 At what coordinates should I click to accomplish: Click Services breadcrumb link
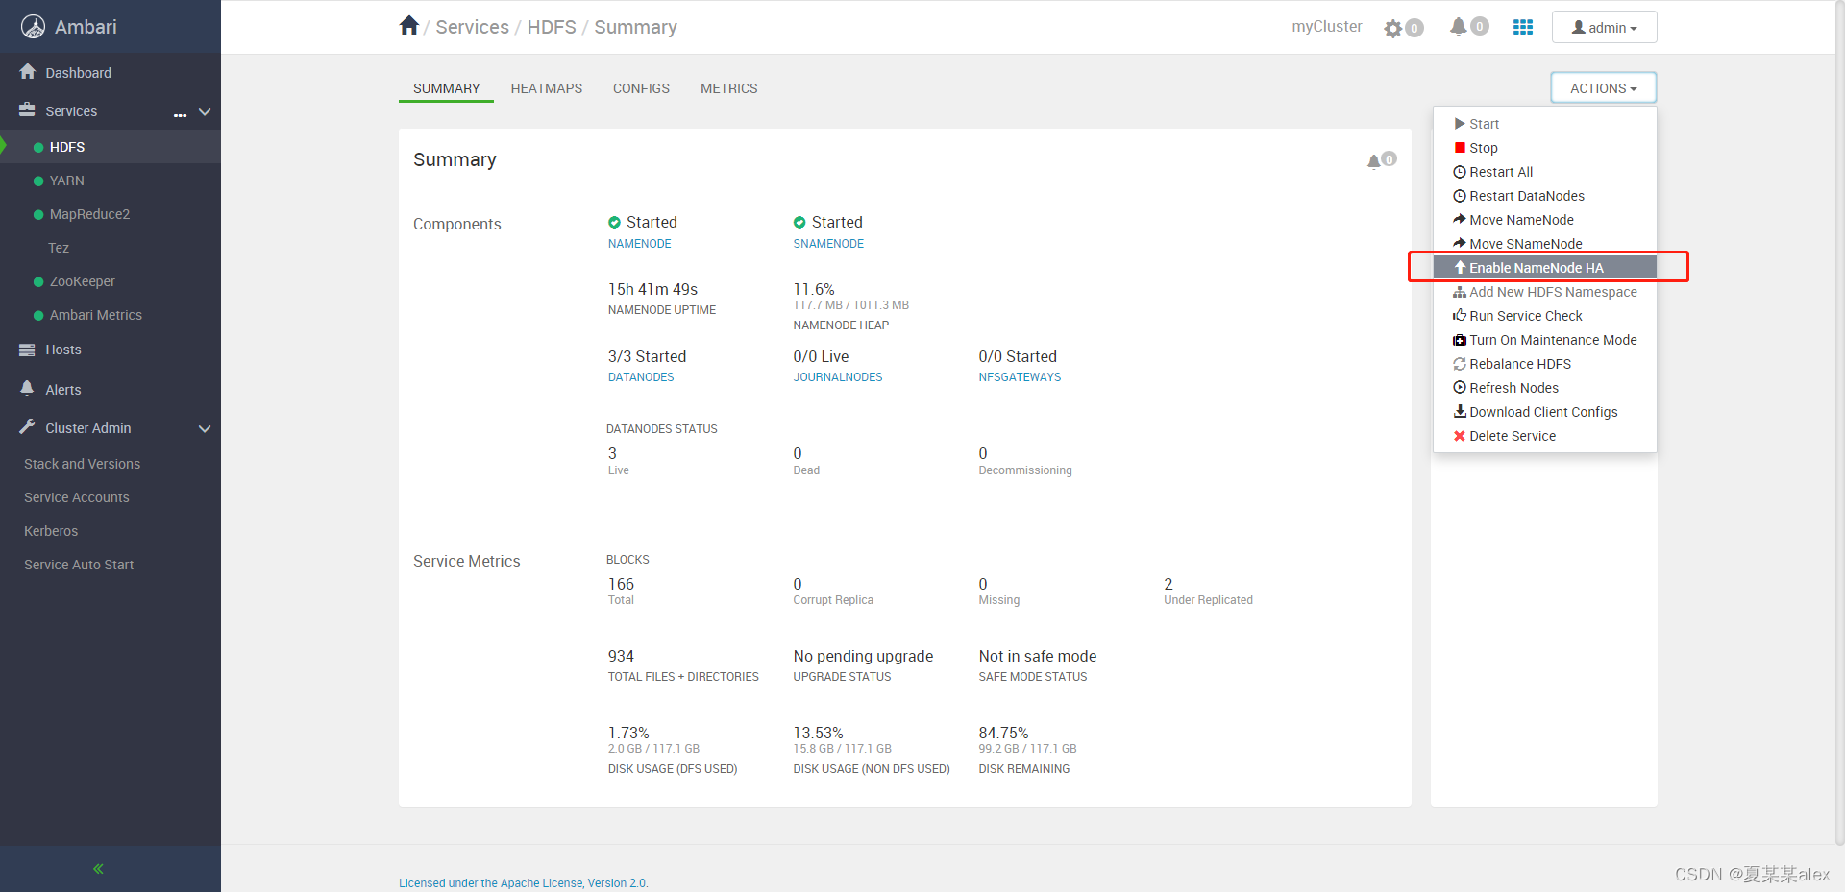click(x=472, y=27)
